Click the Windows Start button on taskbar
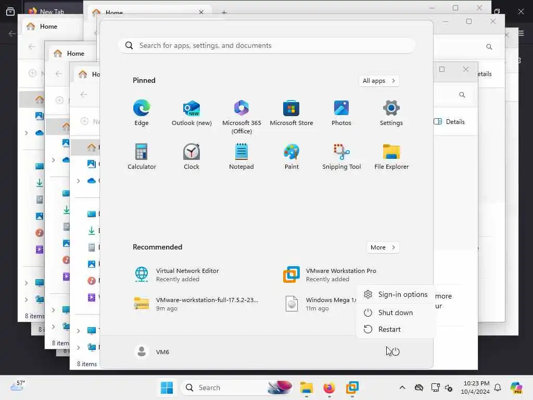The height and width of the screenshot is (400, 533). tap(167, 387)
